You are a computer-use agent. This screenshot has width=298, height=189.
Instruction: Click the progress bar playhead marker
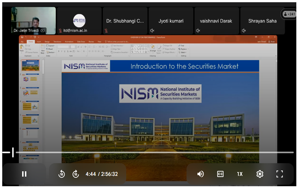pos(13,152)
